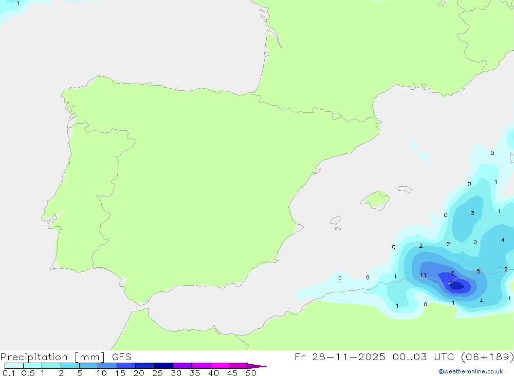Screen dimensions: 514x376
Task: Pick the 40–45 mm magenta legend swatch
Action: pyautogui.click(x=219, y=366)
